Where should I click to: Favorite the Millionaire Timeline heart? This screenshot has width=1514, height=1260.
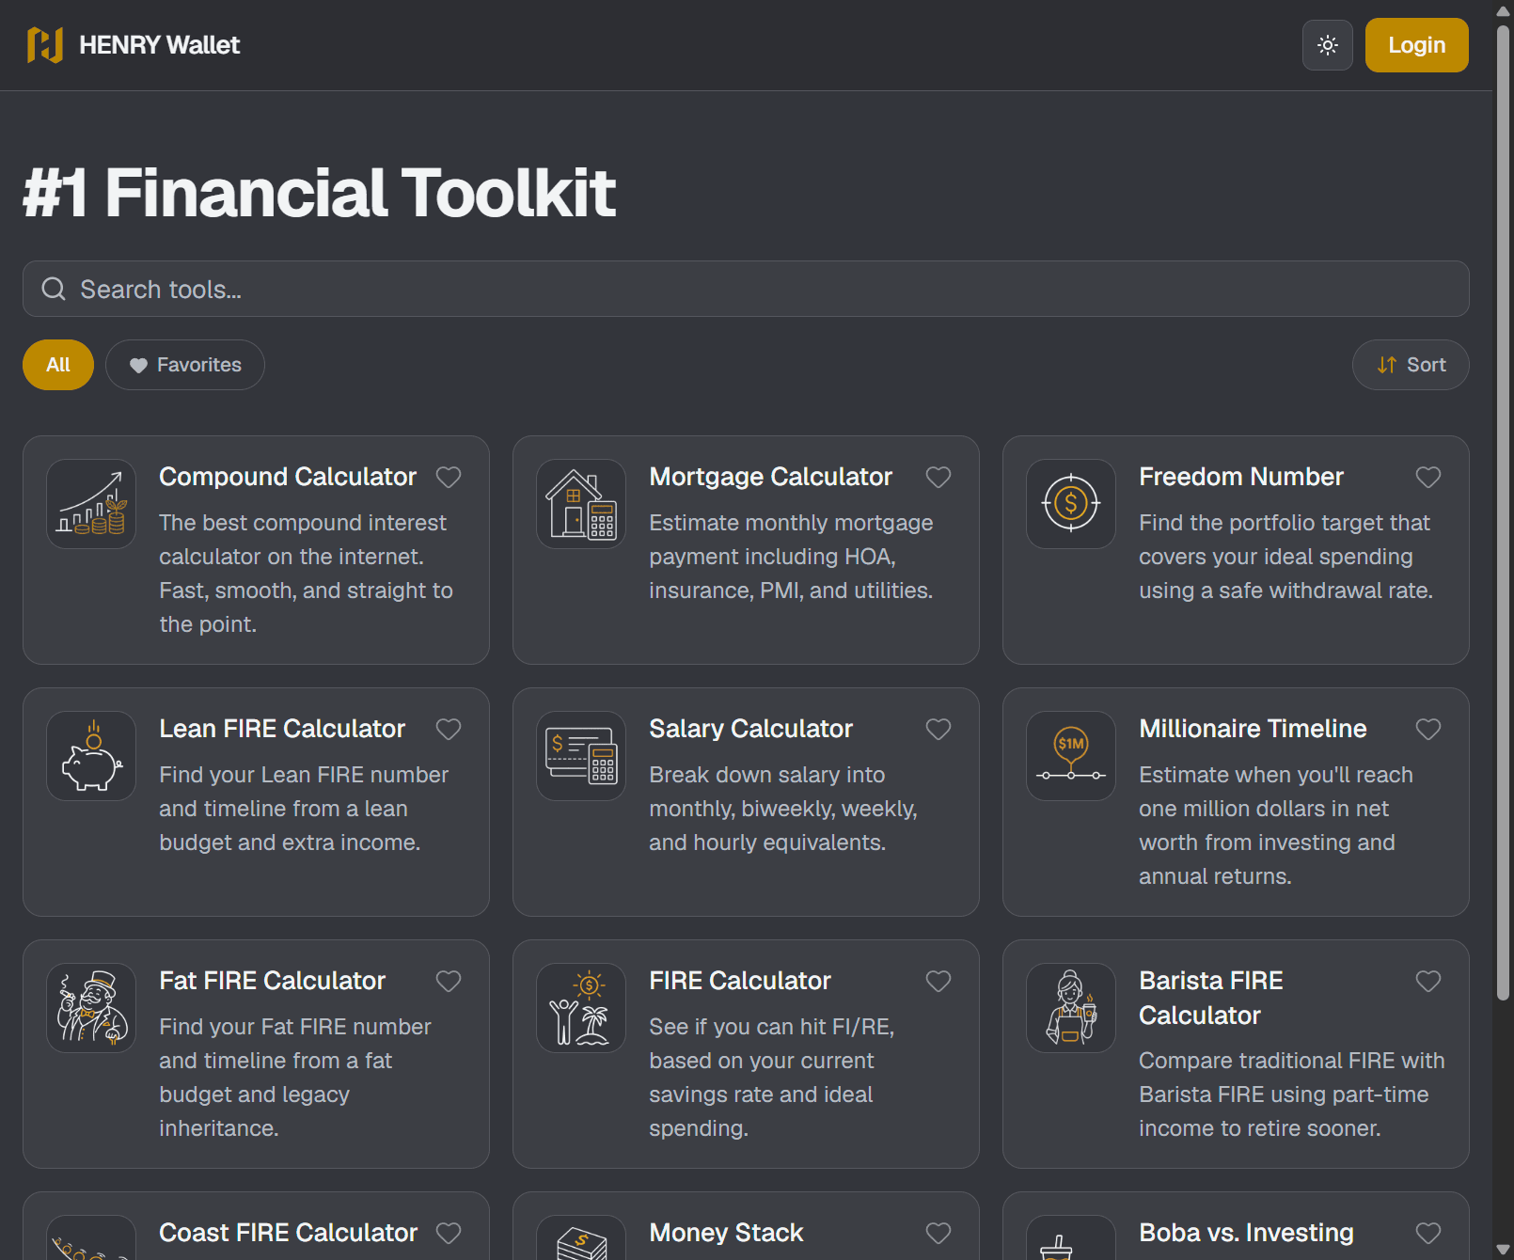1428,730
